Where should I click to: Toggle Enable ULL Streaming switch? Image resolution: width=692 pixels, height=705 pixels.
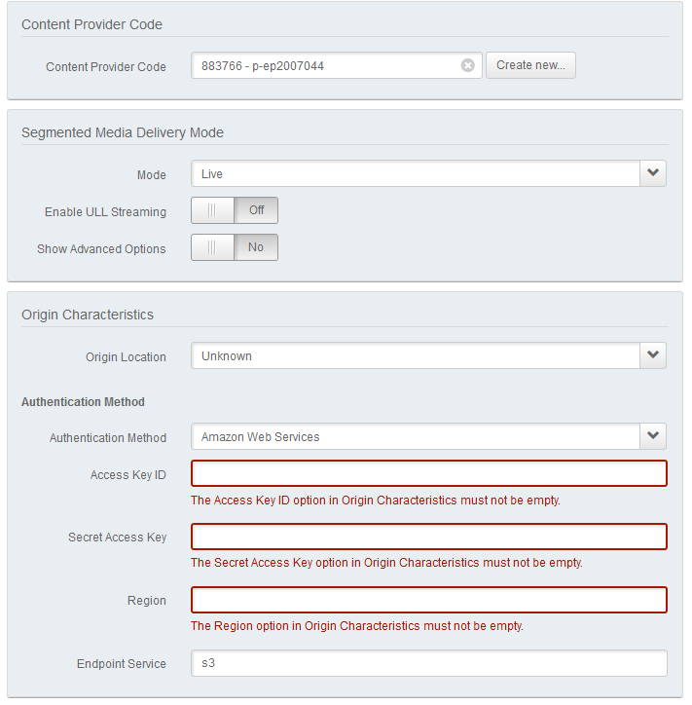tap(235, 210)
